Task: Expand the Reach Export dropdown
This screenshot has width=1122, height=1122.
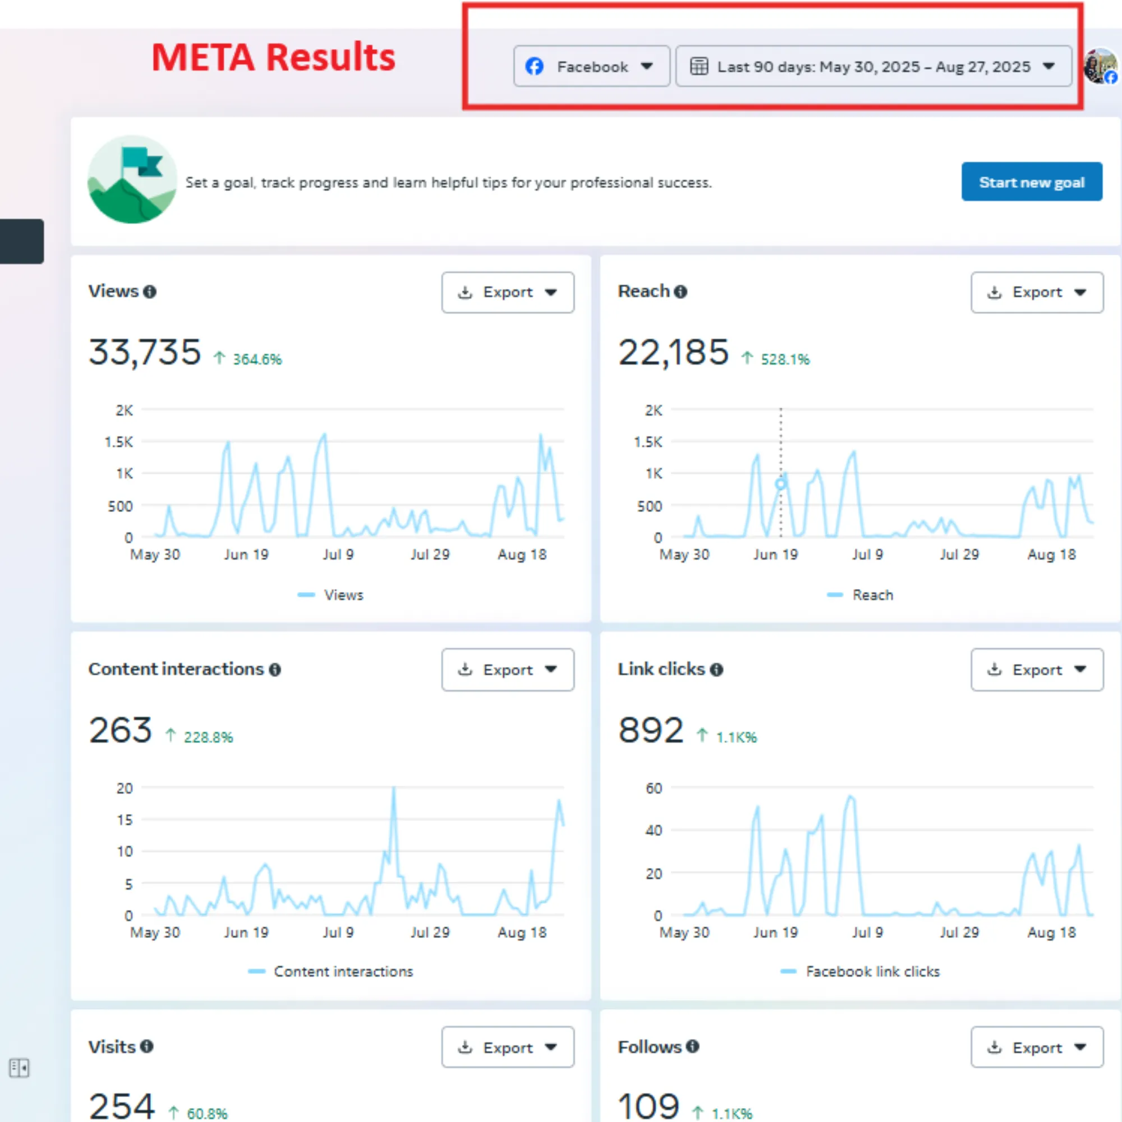Action: (1037, 292)
